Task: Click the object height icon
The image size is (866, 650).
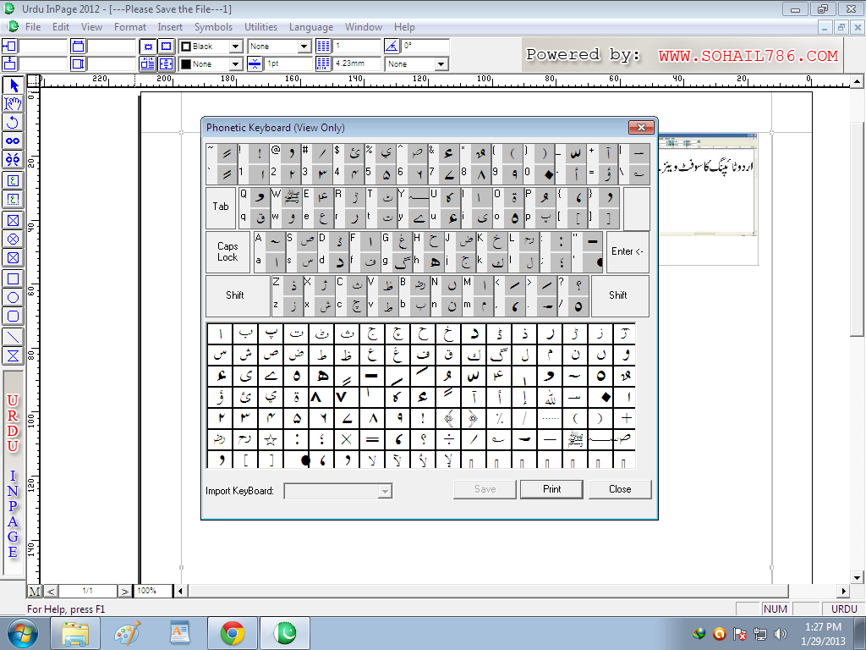Action: (x=78, y=63)
